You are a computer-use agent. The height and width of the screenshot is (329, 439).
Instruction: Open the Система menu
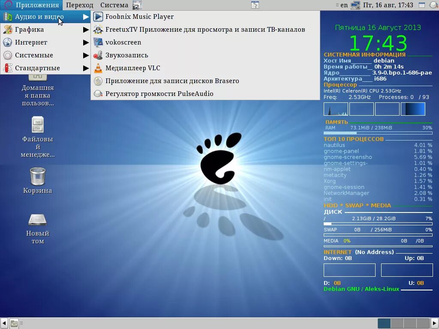point(114,5)
